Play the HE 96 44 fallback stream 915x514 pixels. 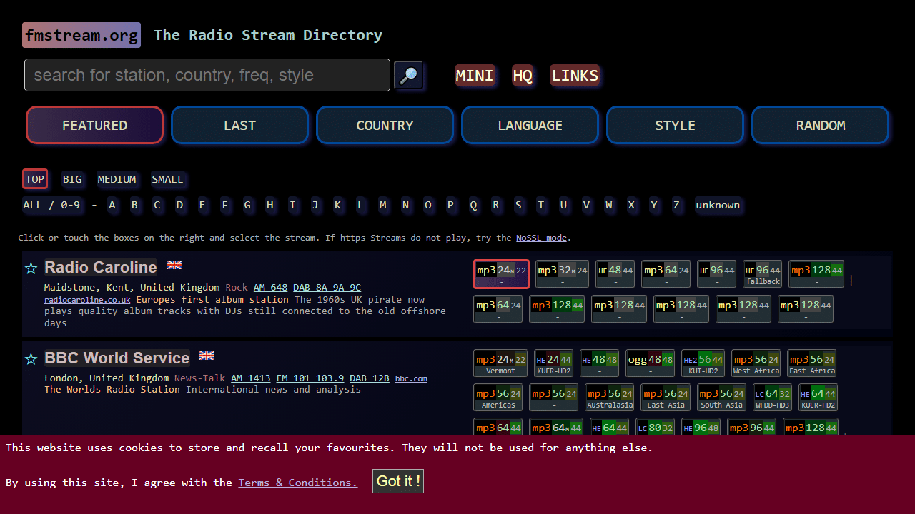763,274
